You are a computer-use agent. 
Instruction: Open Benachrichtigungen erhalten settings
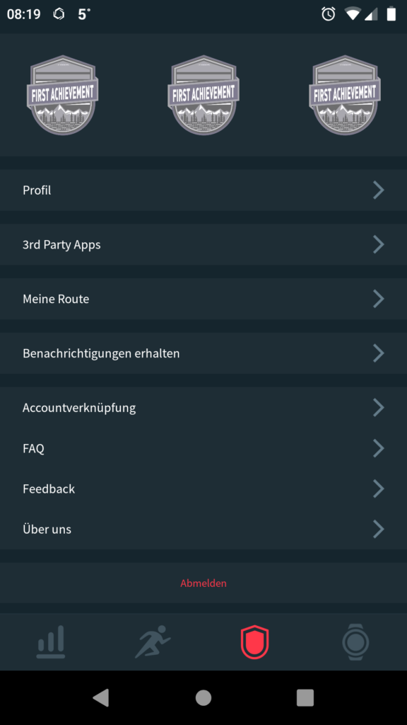coord(203,353)
